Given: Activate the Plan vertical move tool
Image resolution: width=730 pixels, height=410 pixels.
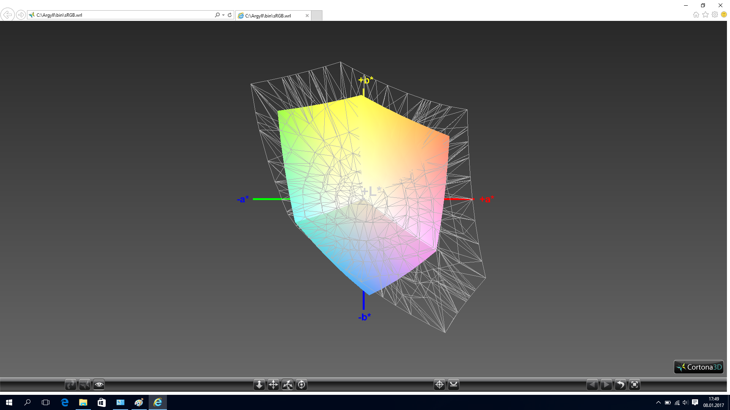Looking at the screenshot, I should (259, 385).
